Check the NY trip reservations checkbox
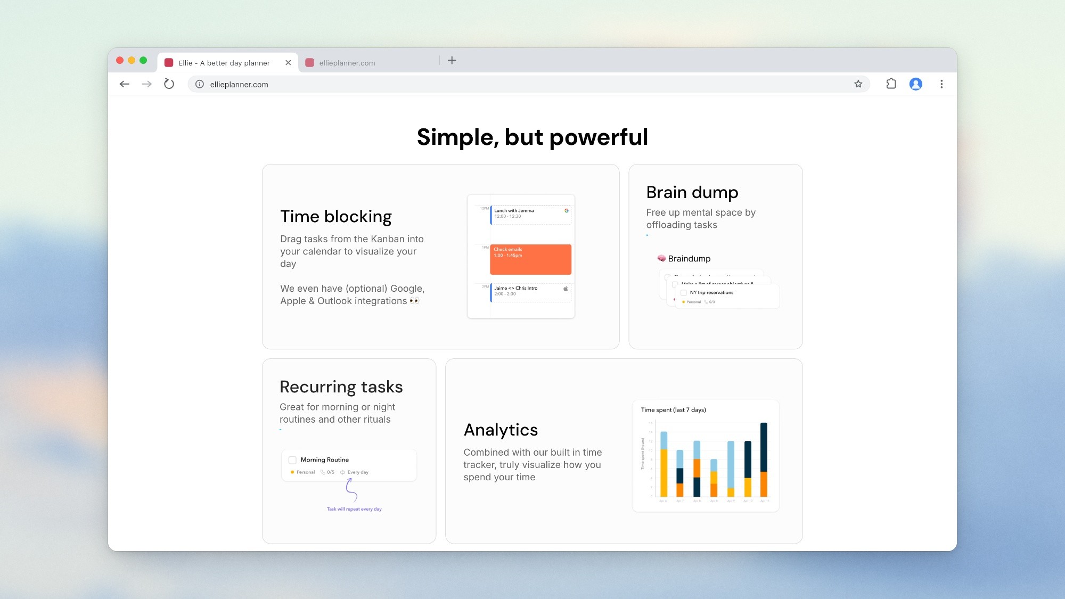This screenshot has height=599, width=1065. (x=684, y=293)
